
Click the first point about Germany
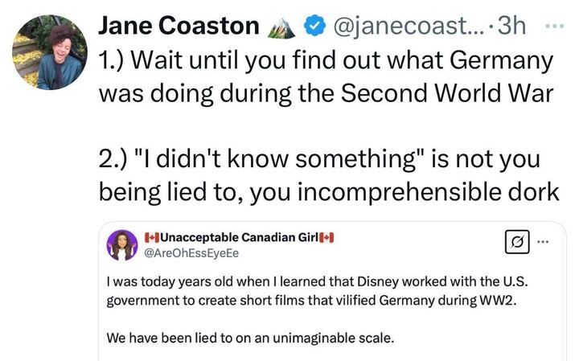point(326,76)
